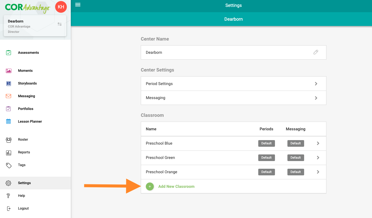Expand Period Settings chevron

pyautogui.click(x=316, y=84)
